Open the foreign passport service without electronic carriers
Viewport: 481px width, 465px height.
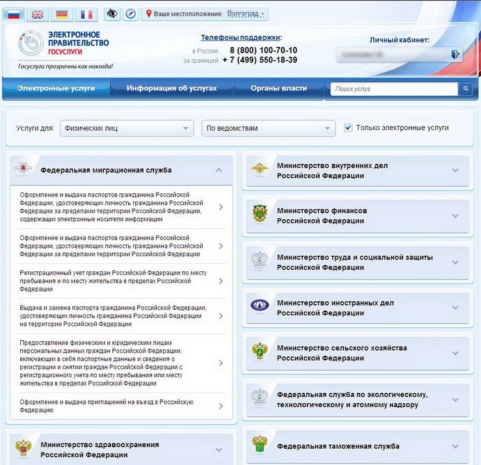(122, 246)
